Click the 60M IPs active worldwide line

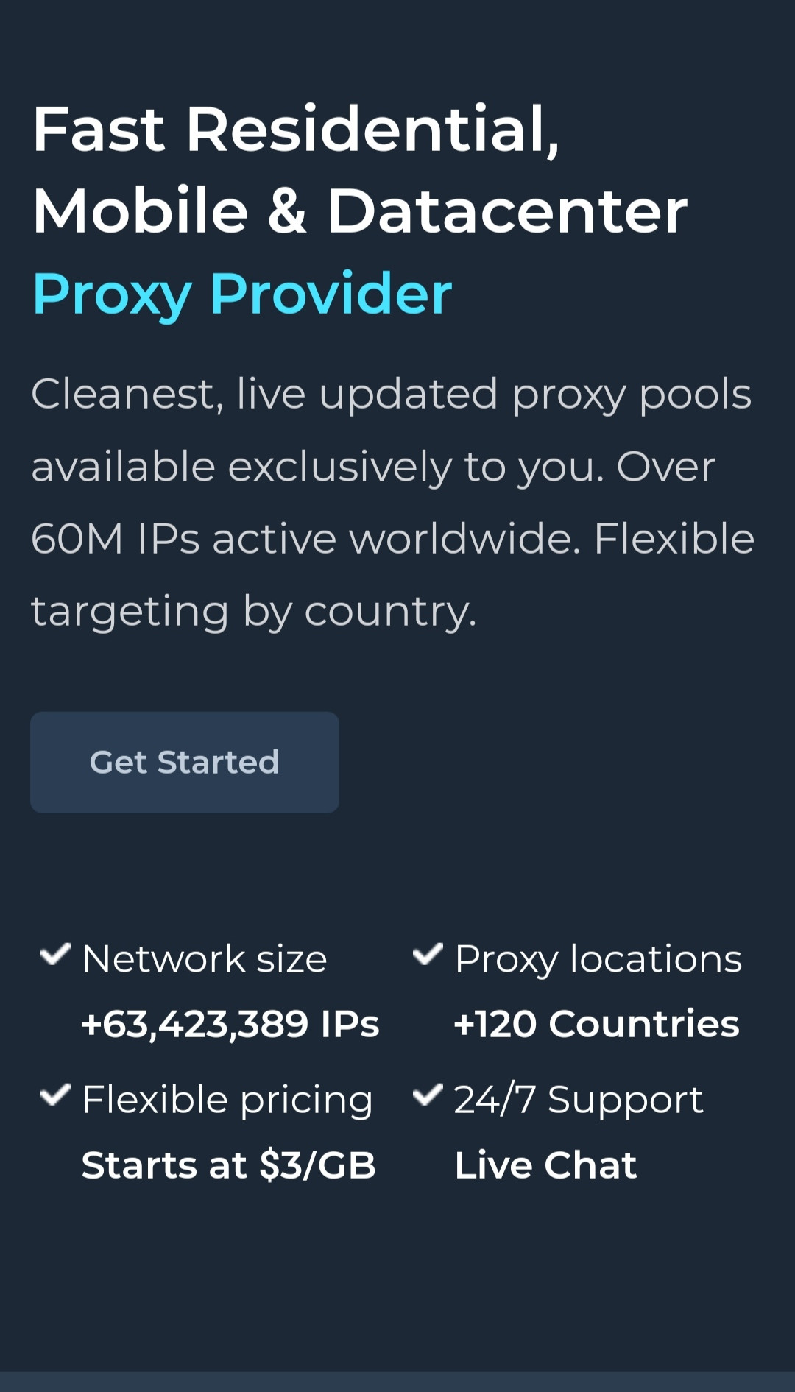392,538
